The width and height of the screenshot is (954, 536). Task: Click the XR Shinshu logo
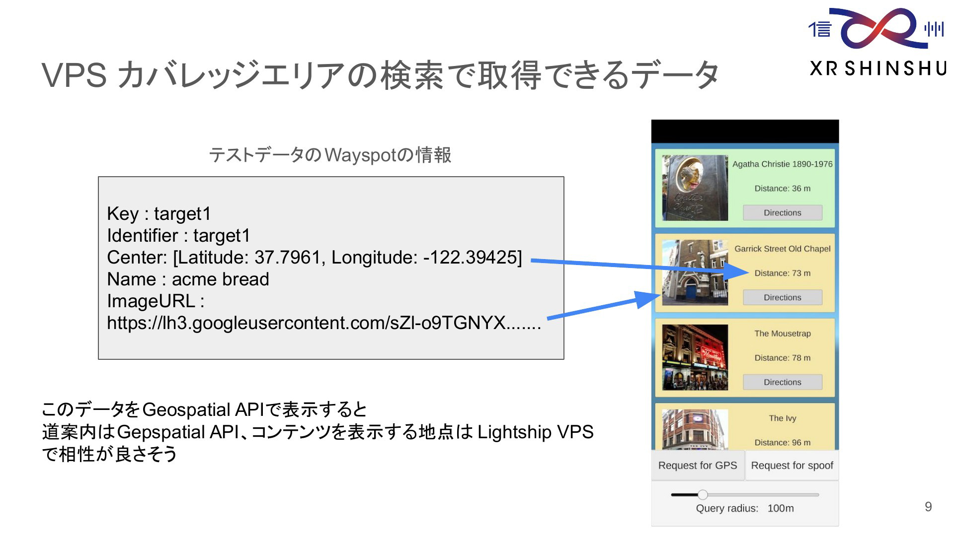[877, 42]
